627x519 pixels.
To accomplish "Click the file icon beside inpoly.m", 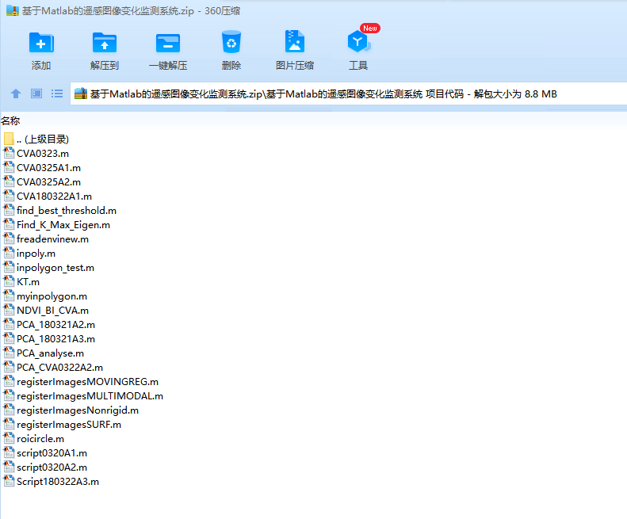I will coord(9,253).
